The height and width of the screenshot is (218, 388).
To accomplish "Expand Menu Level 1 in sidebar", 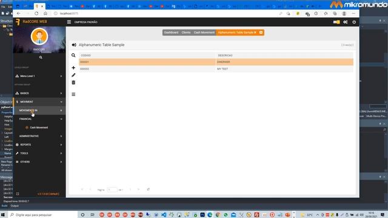I will pos(39,76).
